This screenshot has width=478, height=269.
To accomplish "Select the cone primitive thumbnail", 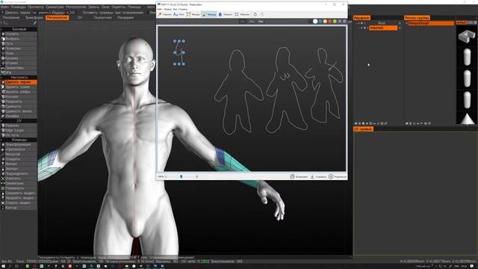I will tap(466, 118).
